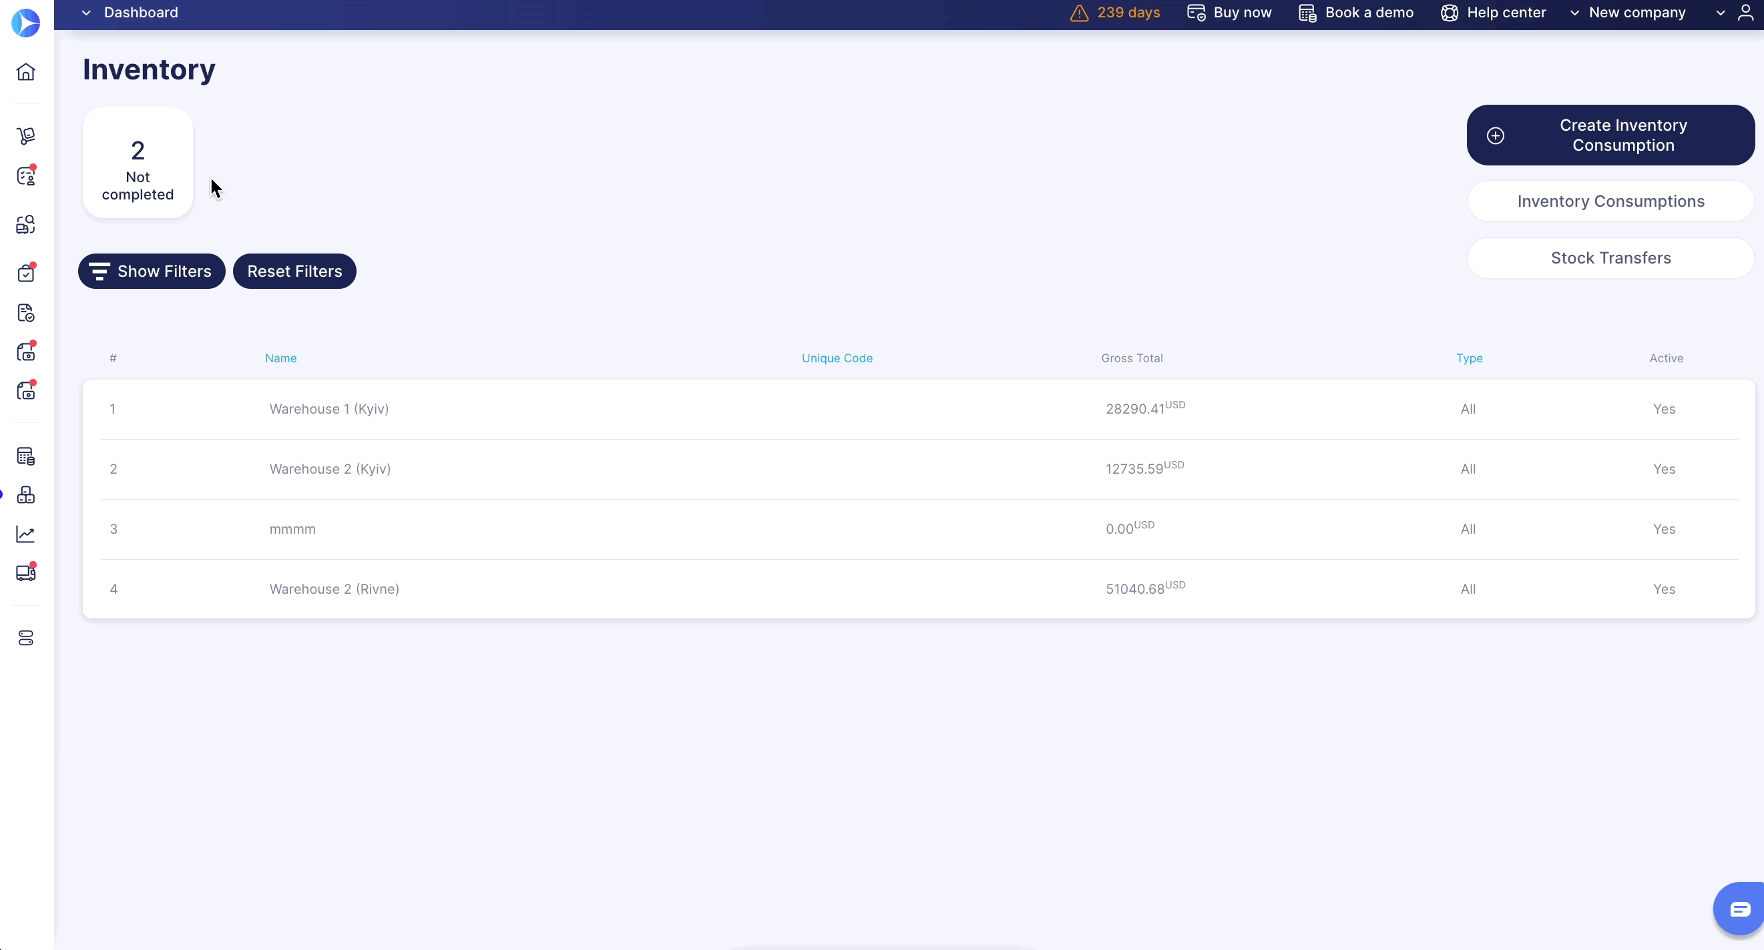Expand the Dashboard dropdown chevron
The image size is (1764, 950).
point(86,12)
